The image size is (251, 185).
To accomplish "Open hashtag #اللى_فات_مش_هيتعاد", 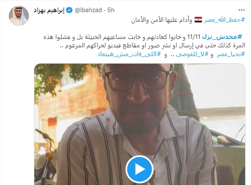I will click(x=129, y=54).
